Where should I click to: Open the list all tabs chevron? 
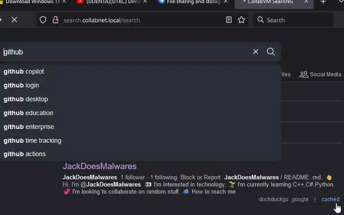341,1
